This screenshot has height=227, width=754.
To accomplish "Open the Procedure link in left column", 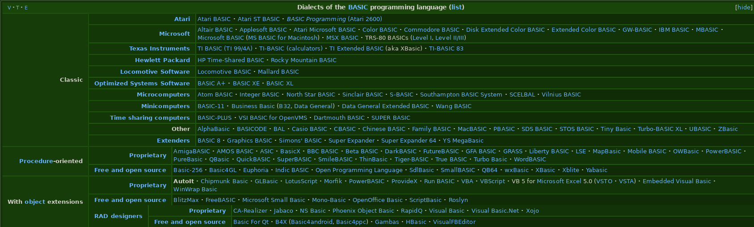I will (x=36, y=161).
